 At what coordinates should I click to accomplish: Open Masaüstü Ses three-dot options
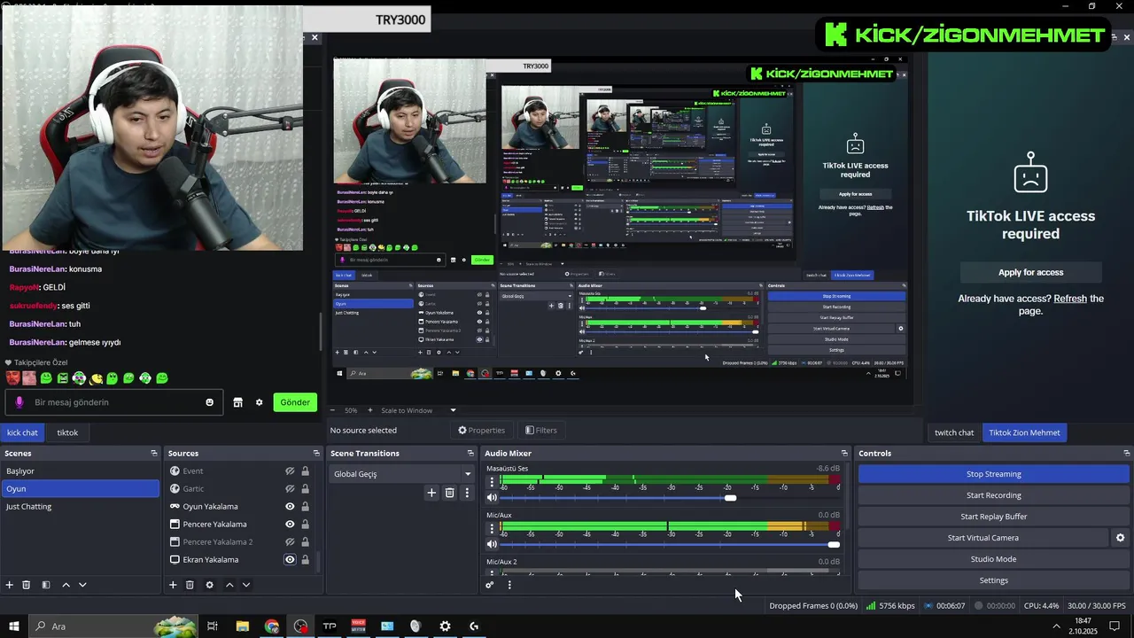coord(492,482)
